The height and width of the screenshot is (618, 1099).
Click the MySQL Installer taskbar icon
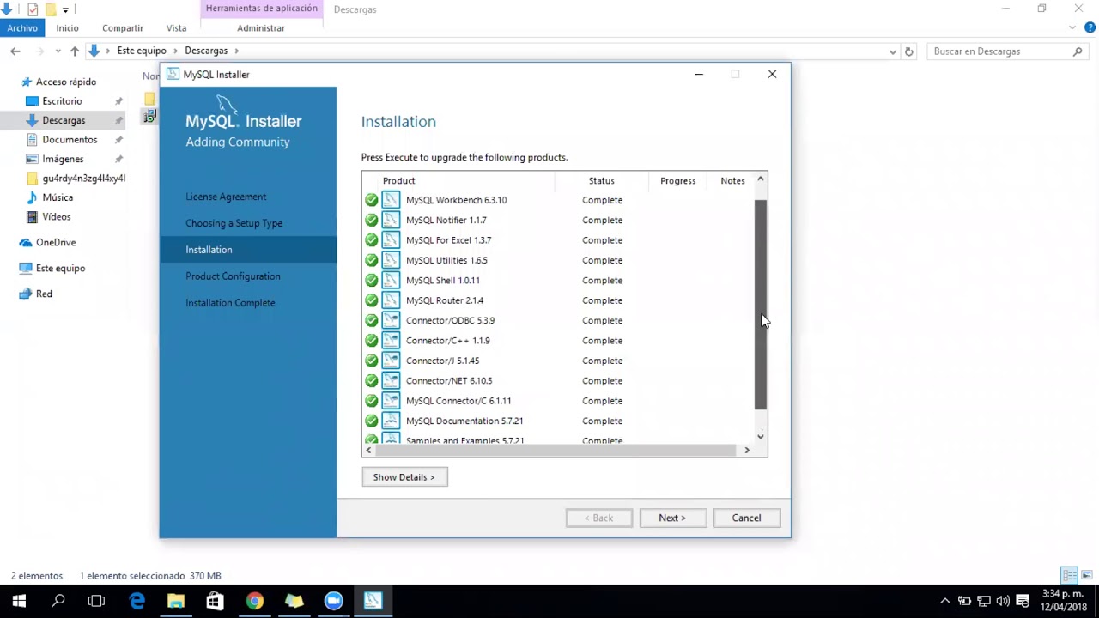373,601
